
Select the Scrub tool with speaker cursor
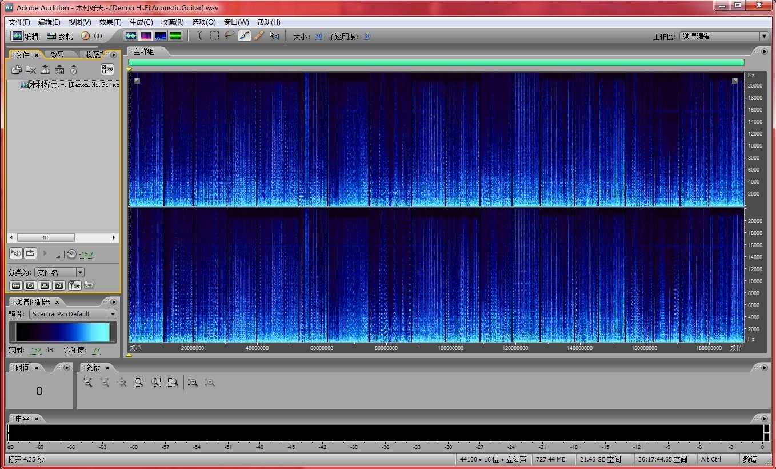tap(275, 36)
